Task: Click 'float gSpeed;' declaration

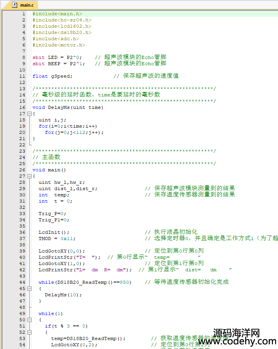Action: [x=53, y=76]
